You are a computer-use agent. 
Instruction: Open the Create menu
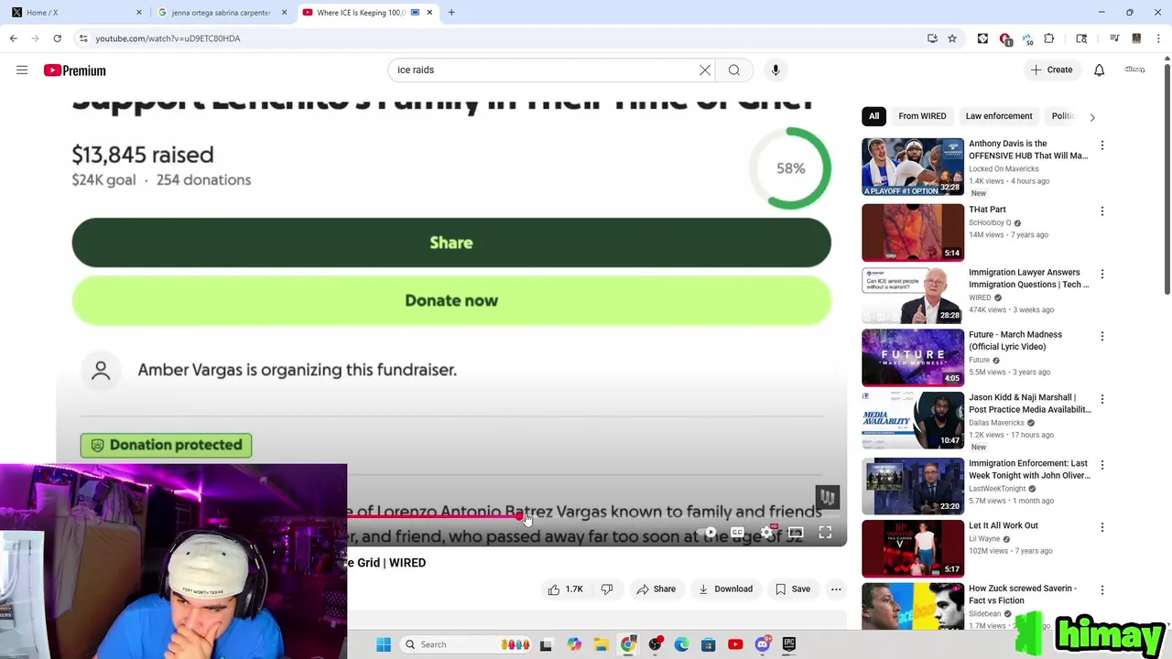[1051, 70]
